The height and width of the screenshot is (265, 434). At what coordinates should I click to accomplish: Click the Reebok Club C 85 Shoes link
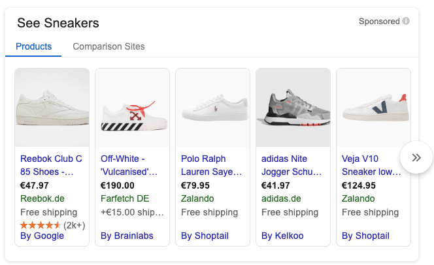tap(51, 165)
